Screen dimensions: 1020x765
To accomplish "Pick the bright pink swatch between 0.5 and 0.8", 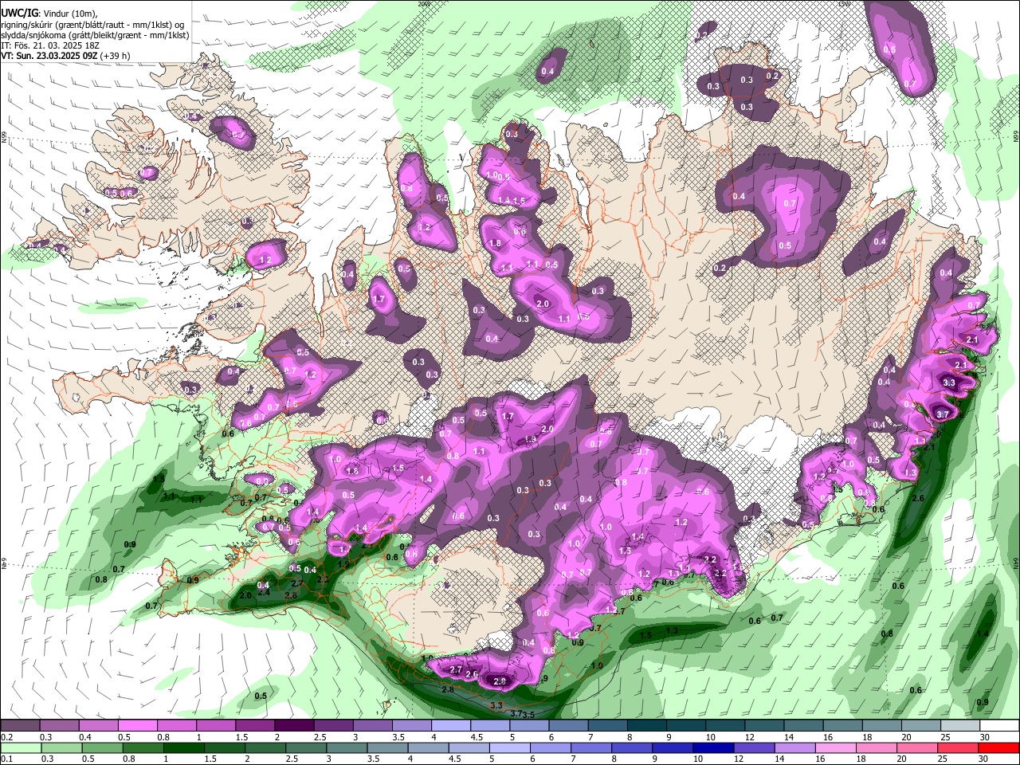I will (x=137, y=725).
